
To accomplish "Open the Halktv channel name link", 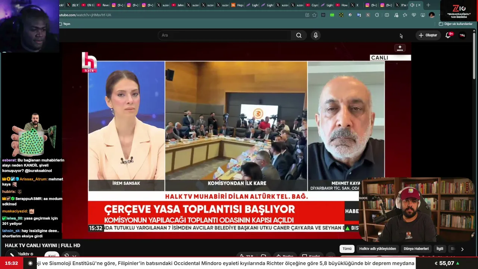I will tap(24, 254).
